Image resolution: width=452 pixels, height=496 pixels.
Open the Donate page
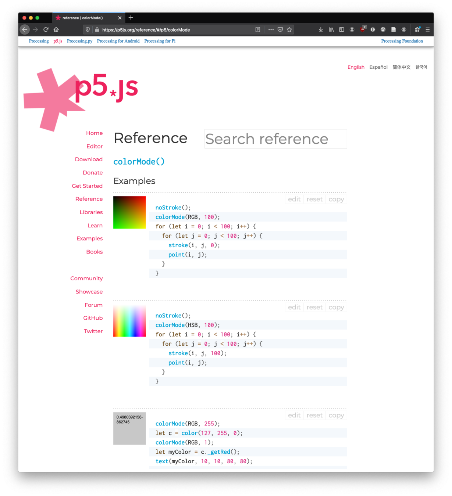click(x=93, y=173)
